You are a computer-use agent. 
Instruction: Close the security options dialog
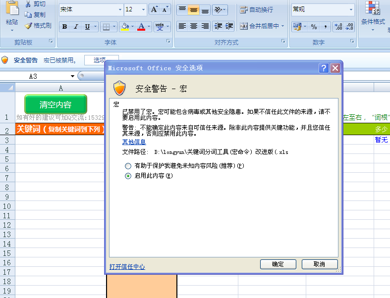click(x=335, y=68)
